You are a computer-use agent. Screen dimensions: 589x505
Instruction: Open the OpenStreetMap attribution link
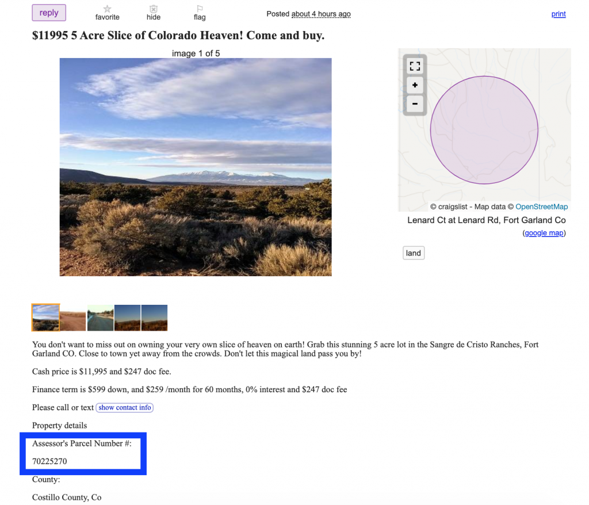pyautogui.click(x=541, y=206)
